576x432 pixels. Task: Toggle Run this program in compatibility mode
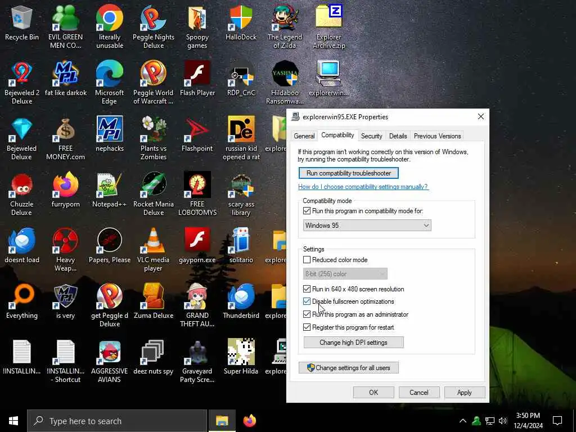(307, 211)
